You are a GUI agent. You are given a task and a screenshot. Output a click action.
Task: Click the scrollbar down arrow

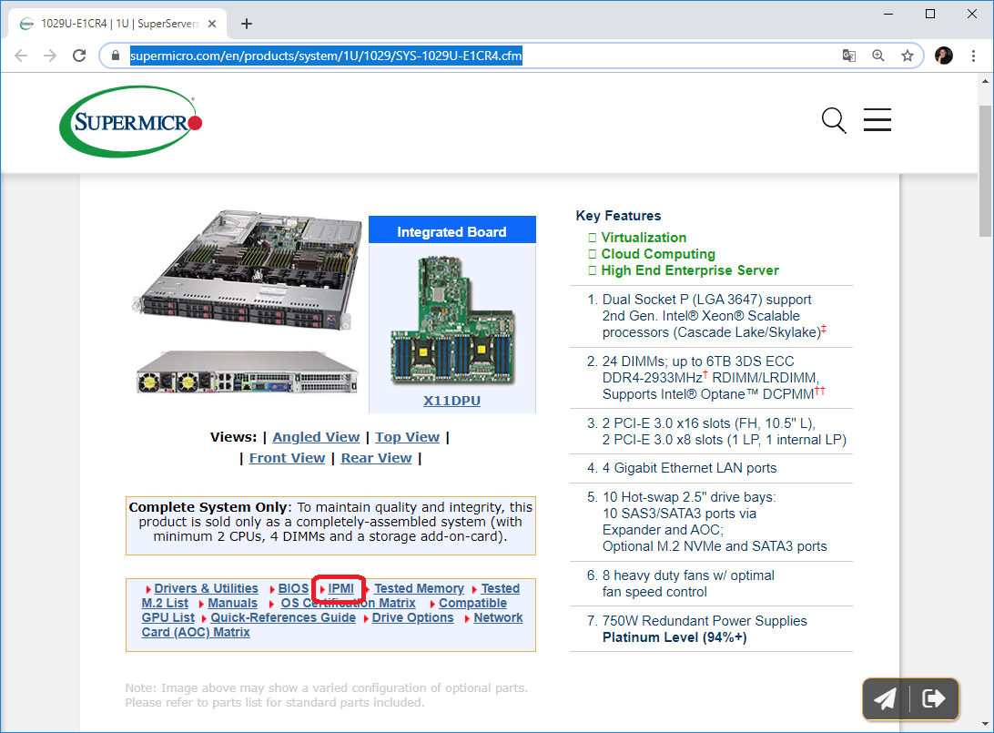click(985, 724)
